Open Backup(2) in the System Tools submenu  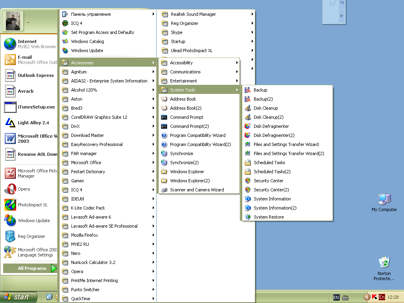point(287,99)
